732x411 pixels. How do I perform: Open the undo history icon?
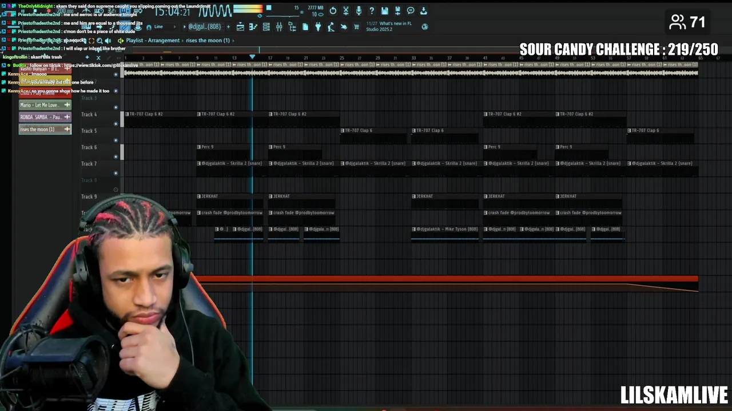(333, 10)
